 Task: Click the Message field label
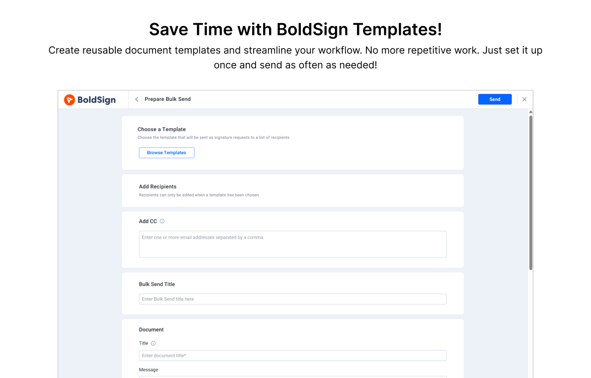(148, 370)
